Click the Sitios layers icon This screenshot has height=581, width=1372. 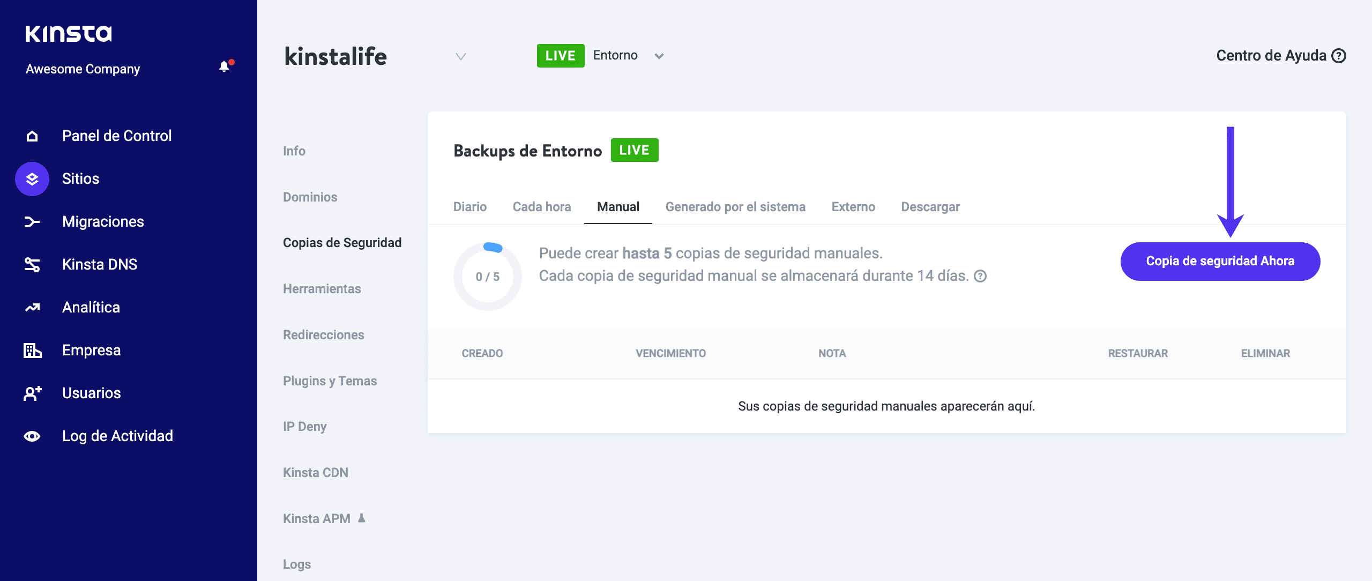(x=32, y=179)
